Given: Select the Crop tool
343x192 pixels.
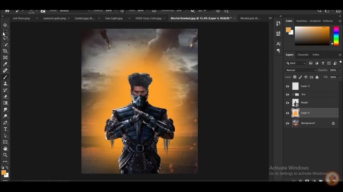Looking at the screenshot, I should click(x=5, y=51).
